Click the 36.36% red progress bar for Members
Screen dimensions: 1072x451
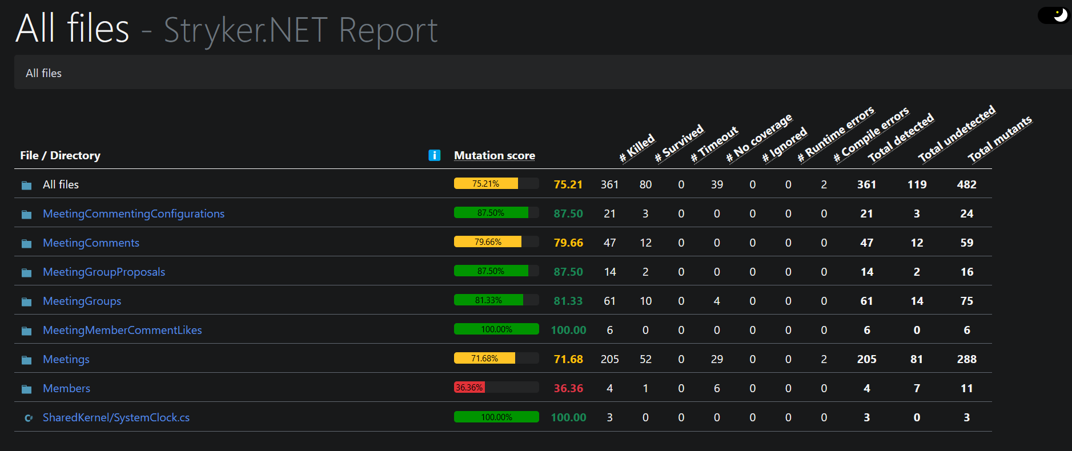coord(496,388)
